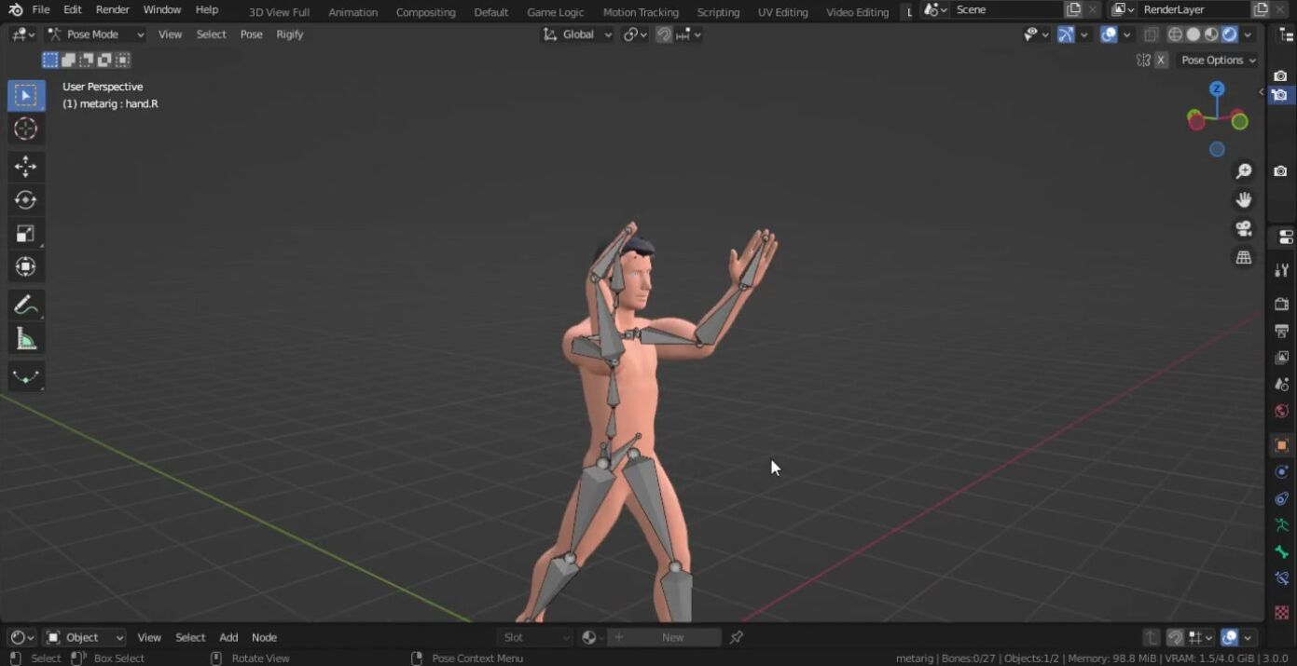
Task: Switch to the Animation workspace tab
Action: tap(352, 12)
